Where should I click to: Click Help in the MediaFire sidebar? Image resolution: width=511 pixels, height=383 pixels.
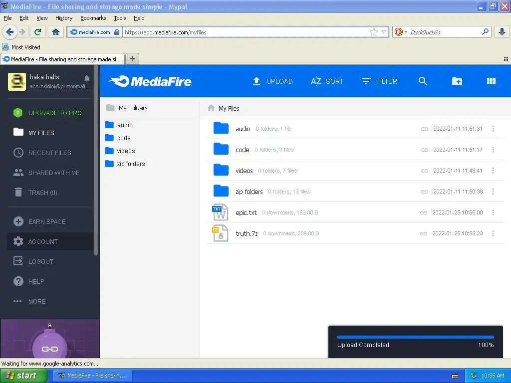tap(28, 281)
